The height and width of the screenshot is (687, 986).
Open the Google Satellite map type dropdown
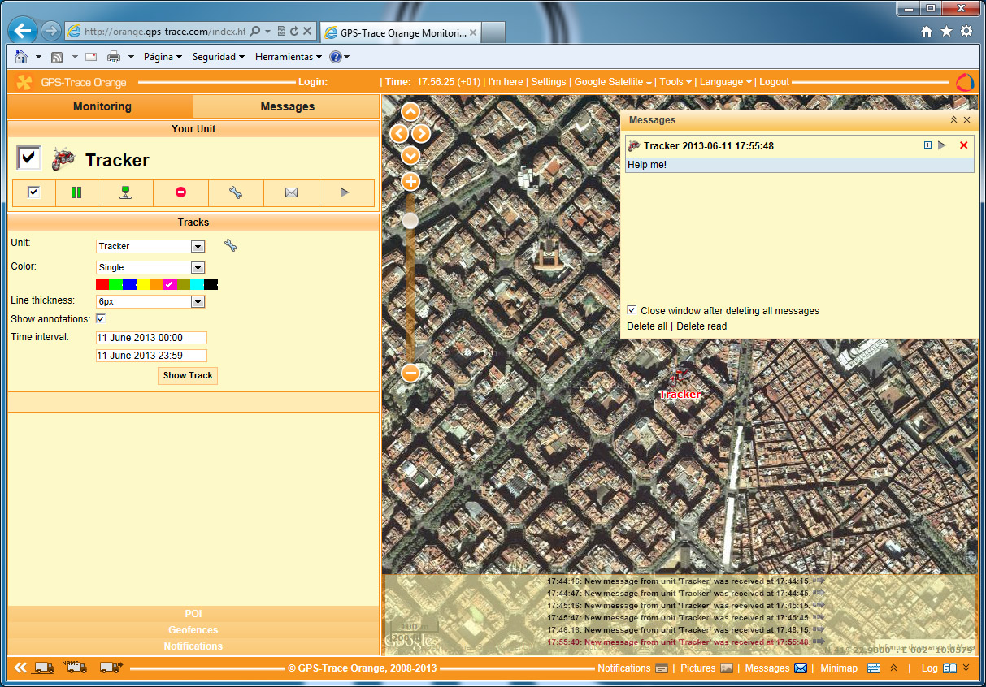[x=613, y=82]
